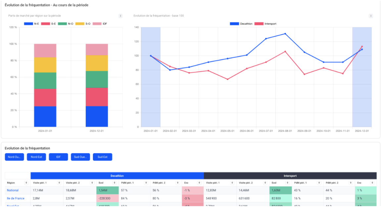Click the green 82 800 evolution cell
The width and height of the screenshot is (382, 208).
tap(281, 198)
